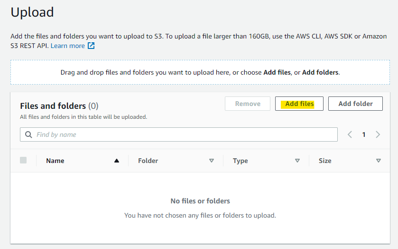Click the Folder column header text

tap(148, 161)
